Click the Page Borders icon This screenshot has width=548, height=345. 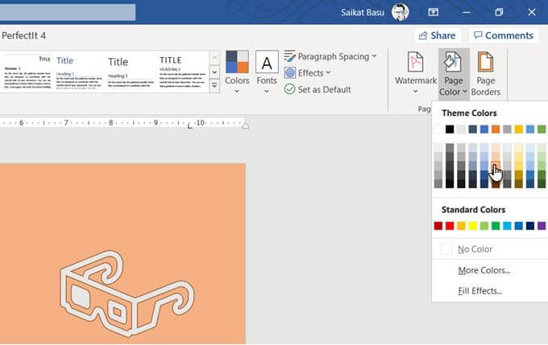485,62
